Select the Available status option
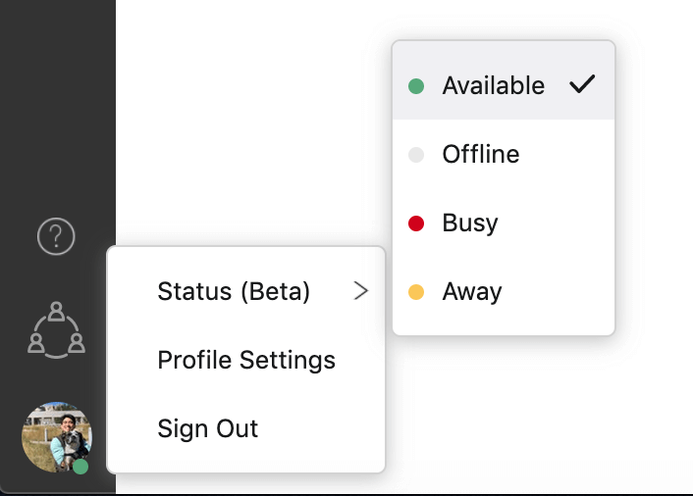Viewport: 693px width, 496px height. click(504, 85)
